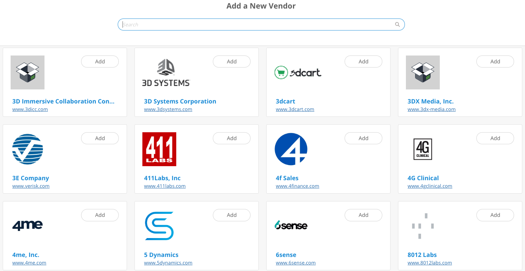Screen dimensions: 525x271
Task: Add the 4f Sales vendor
Action: (363, 138)
